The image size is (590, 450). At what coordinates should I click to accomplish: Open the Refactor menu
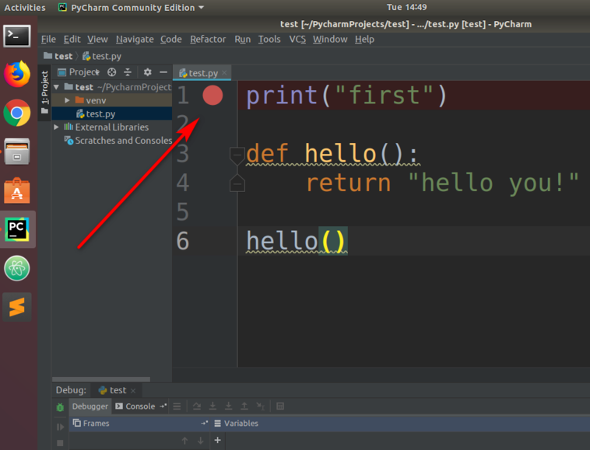(x=208, y=40)
